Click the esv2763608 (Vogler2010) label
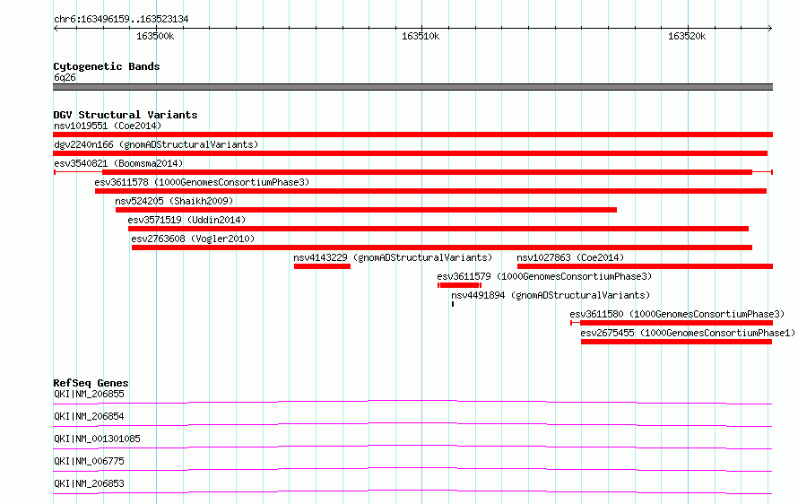 click(x=193, y=239)
